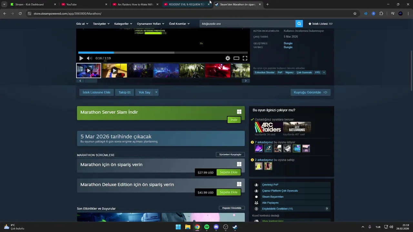Select the PvP tag
Viewport: 413px width, 232px height.
pos(280,72)
